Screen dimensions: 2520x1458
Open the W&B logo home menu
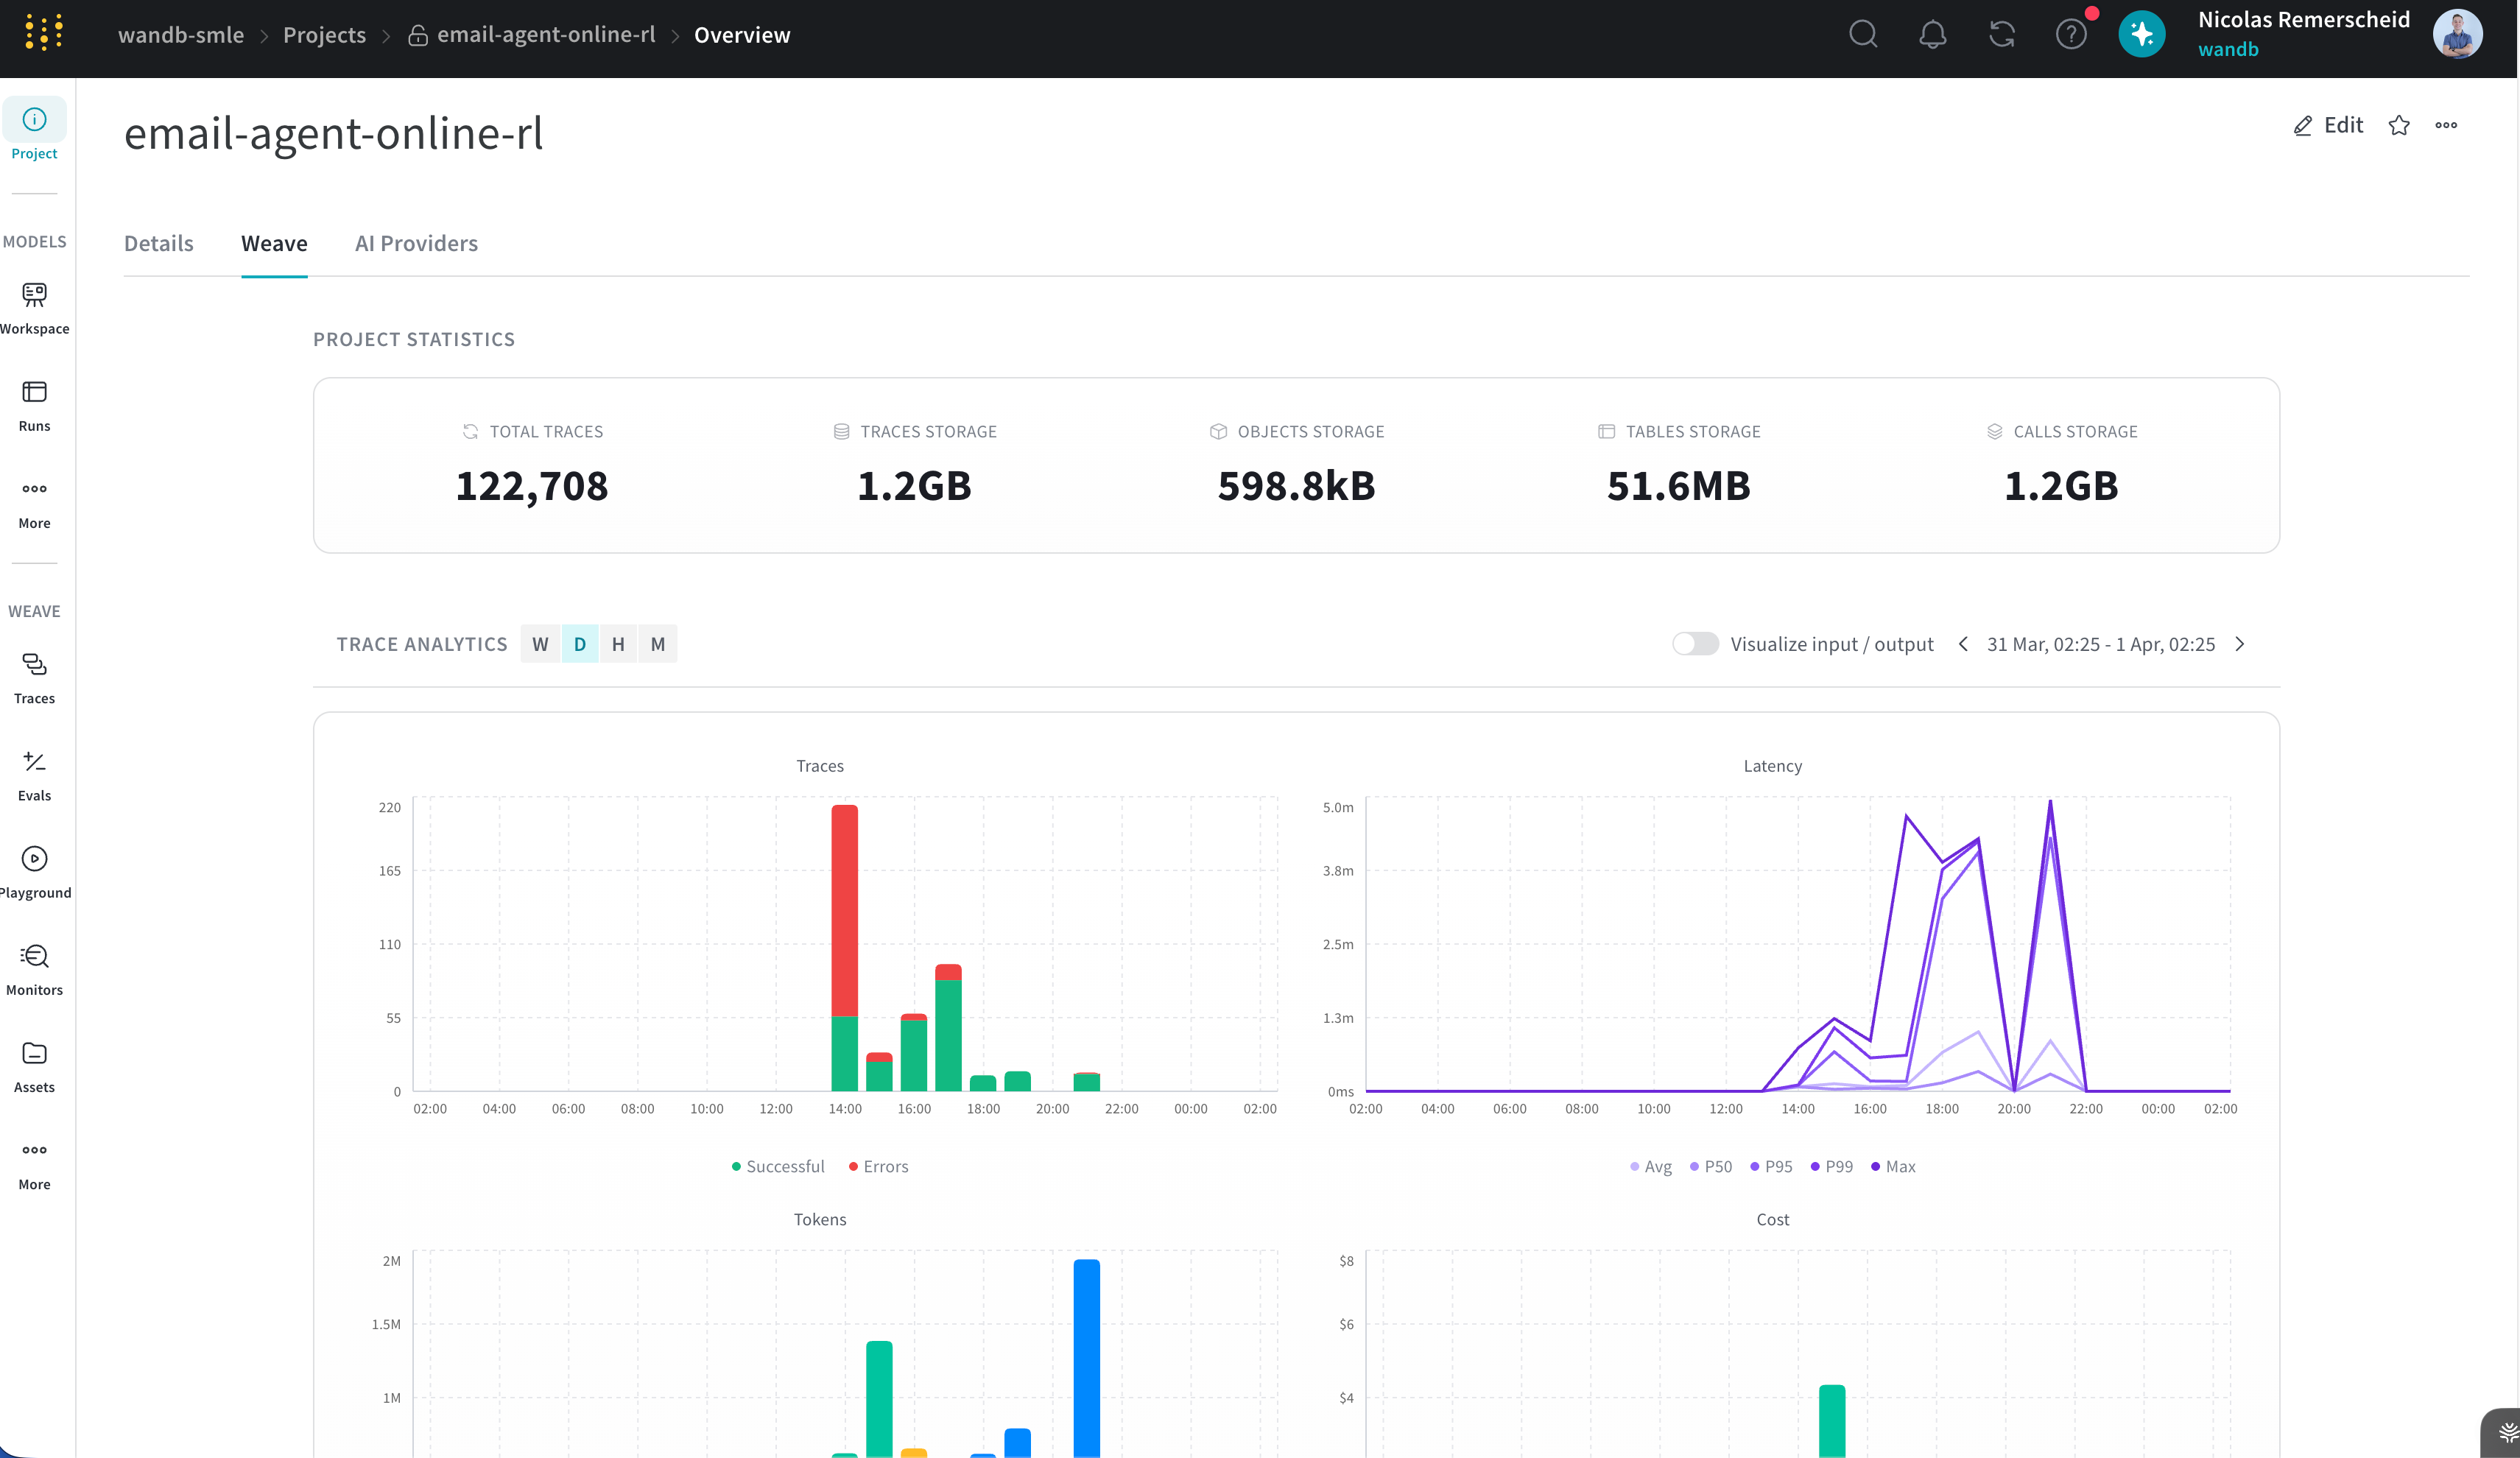coord(44,34)
